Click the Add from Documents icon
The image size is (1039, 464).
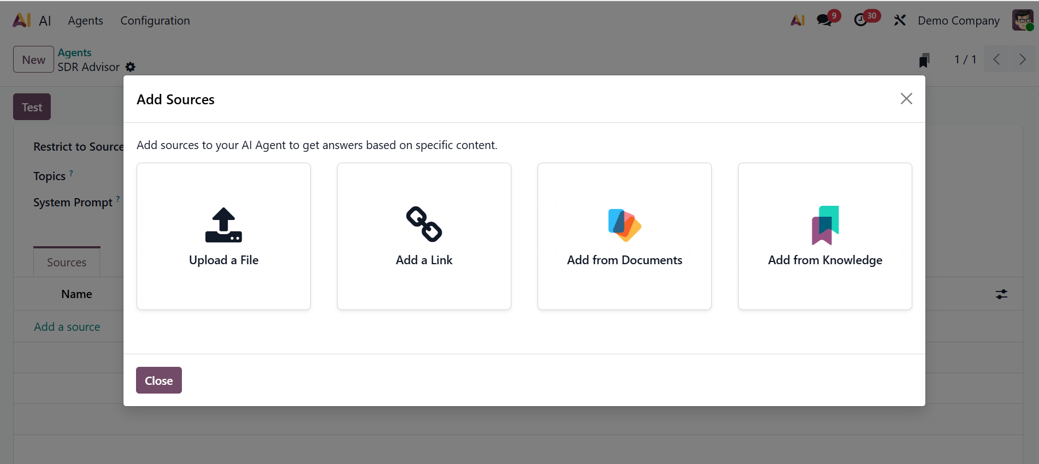point(624,225)
